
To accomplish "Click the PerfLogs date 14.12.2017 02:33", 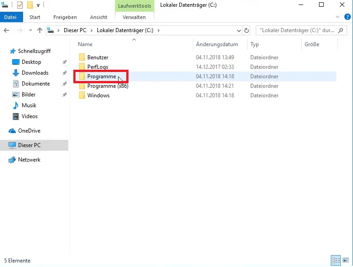I will pyautogui.click(x=215, y=67).
